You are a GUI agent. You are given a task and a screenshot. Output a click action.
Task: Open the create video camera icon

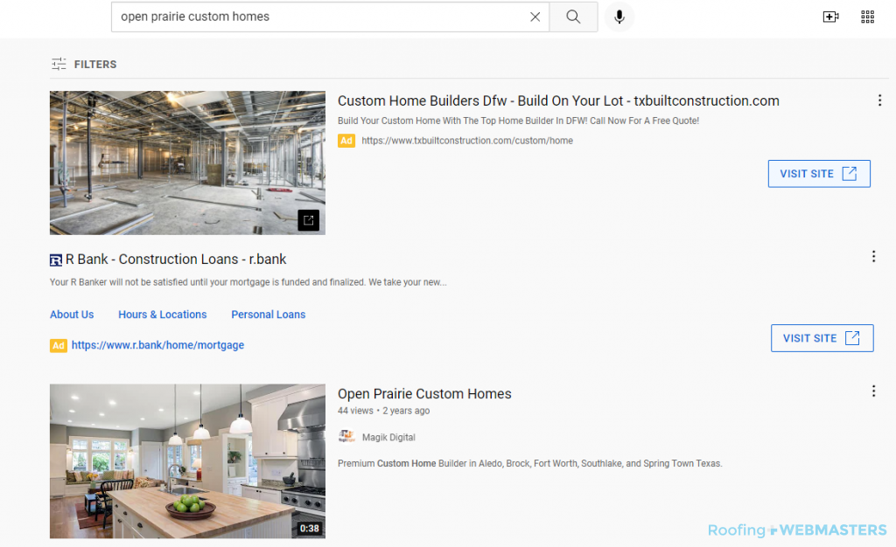coord(830,17)
